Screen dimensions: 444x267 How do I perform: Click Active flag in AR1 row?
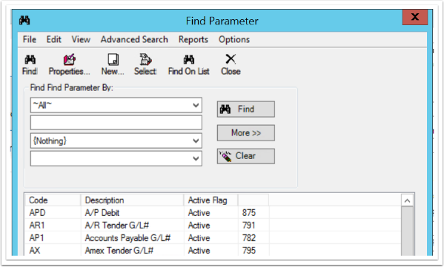coord(199,225)
